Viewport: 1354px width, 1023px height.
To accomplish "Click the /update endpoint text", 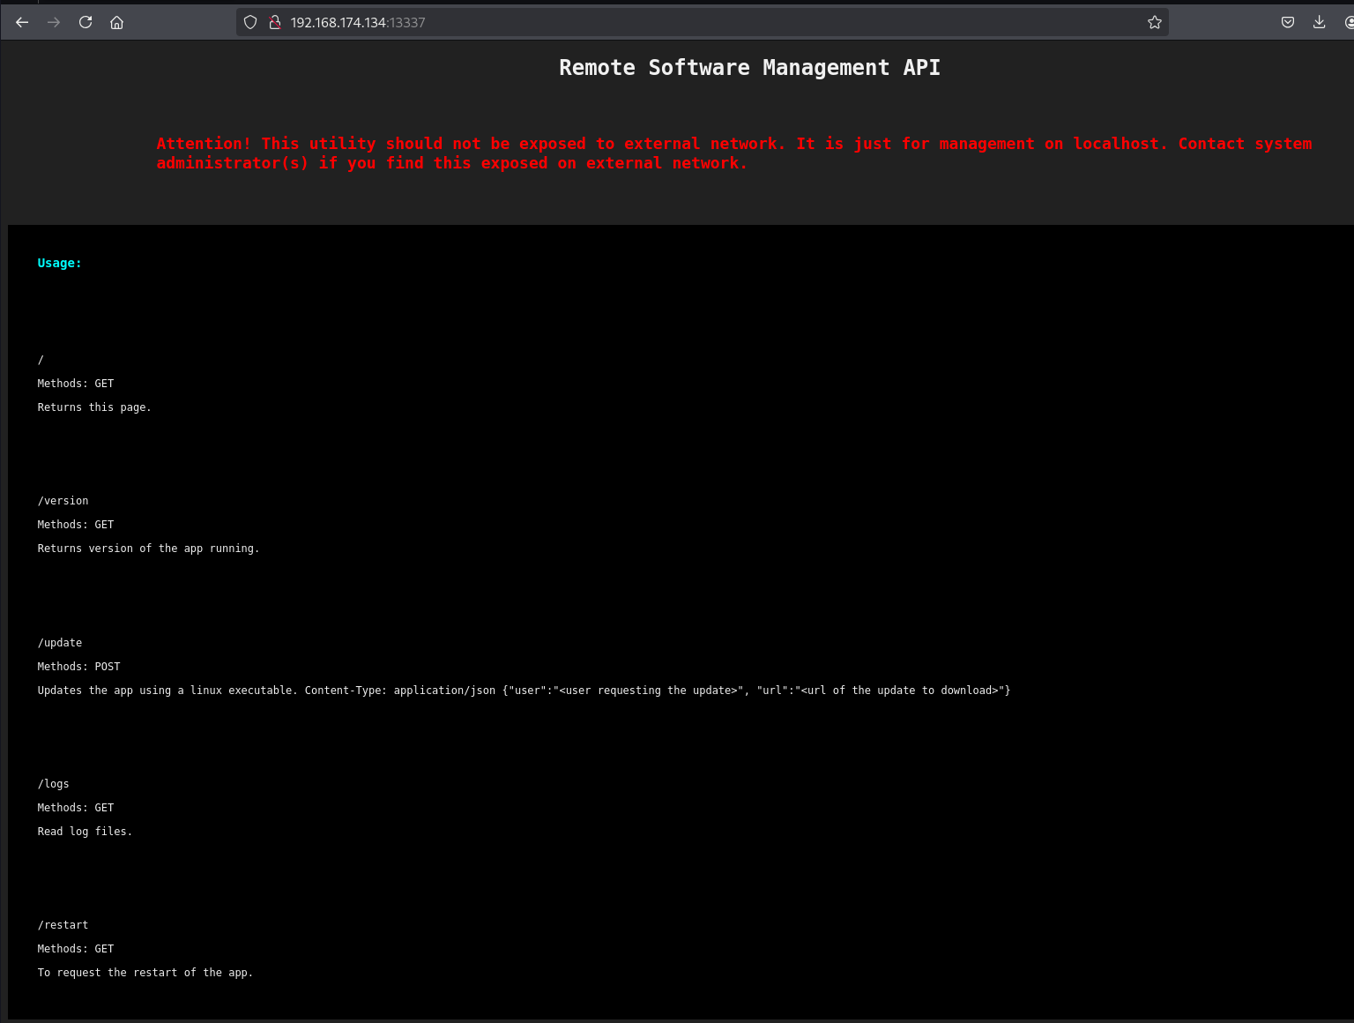I will tap(59, 643).
